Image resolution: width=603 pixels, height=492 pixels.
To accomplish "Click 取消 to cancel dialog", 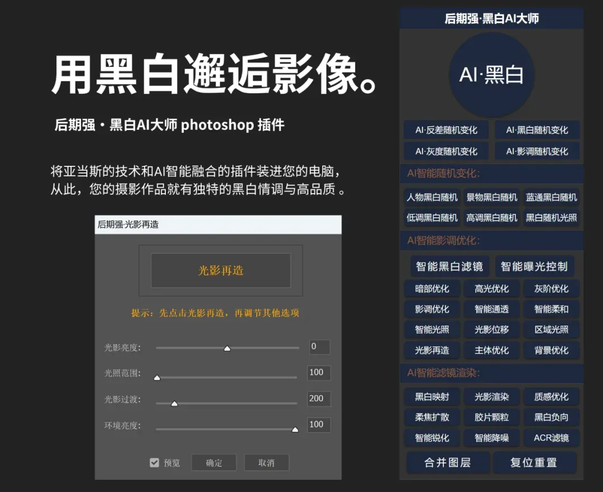I will point(266,462).
